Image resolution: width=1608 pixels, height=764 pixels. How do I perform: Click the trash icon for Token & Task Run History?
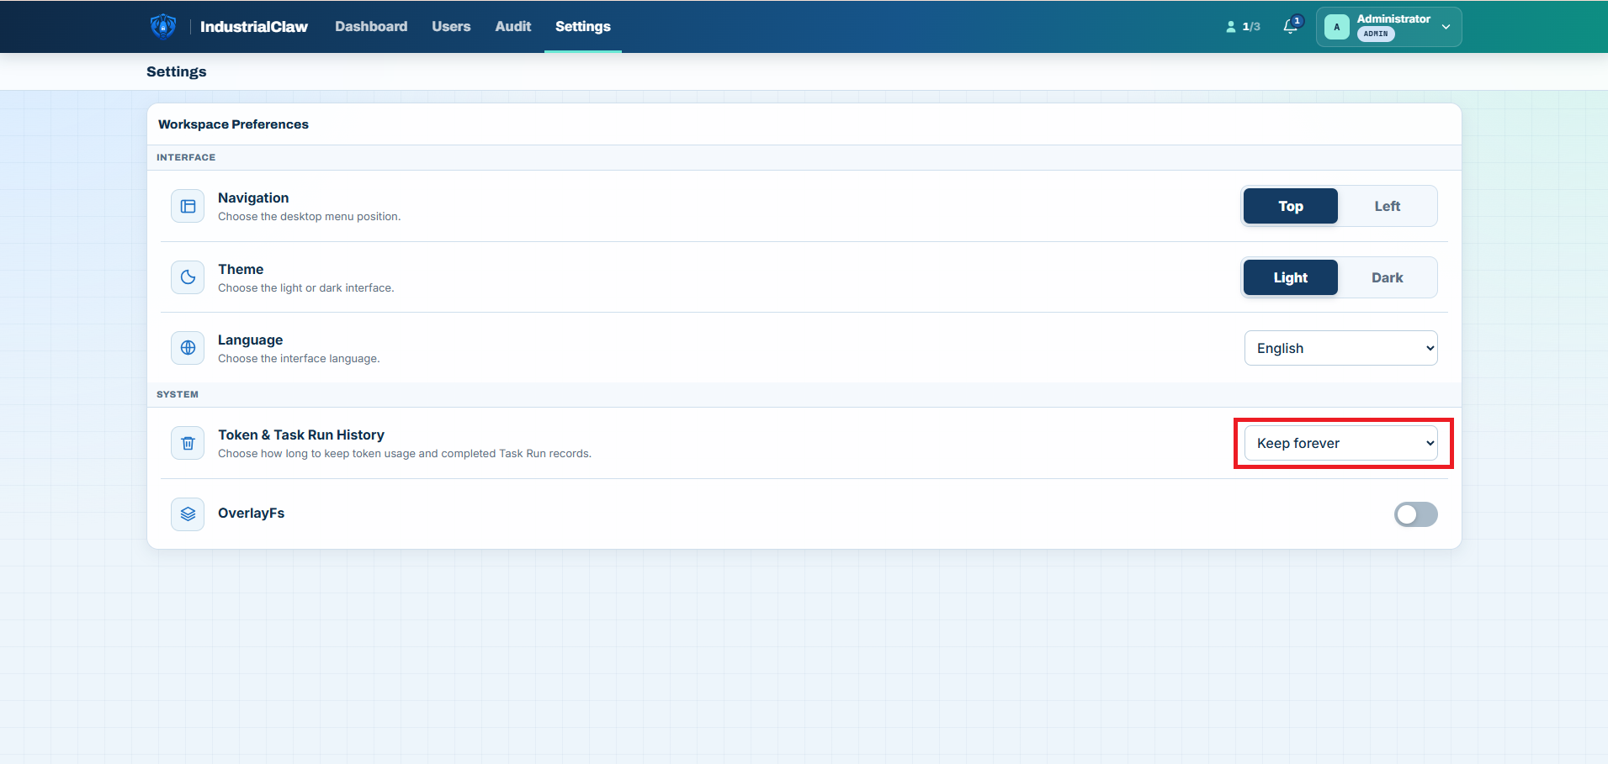pyautogui.click(x=188, y=443)
